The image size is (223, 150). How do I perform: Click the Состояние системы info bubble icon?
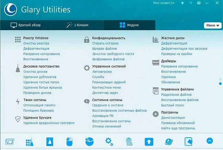point(87,101)
